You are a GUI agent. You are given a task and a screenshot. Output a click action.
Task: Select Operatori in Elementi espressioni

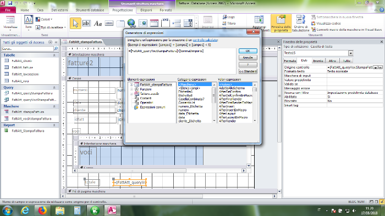pyautogui.click(x=147, y=103)
